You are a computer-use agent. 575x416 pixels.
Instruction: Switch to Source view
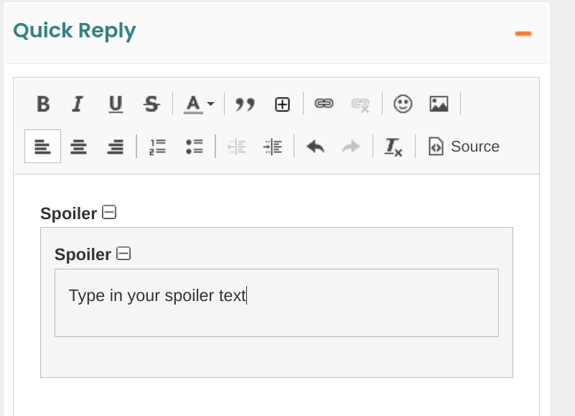[464, 147]
